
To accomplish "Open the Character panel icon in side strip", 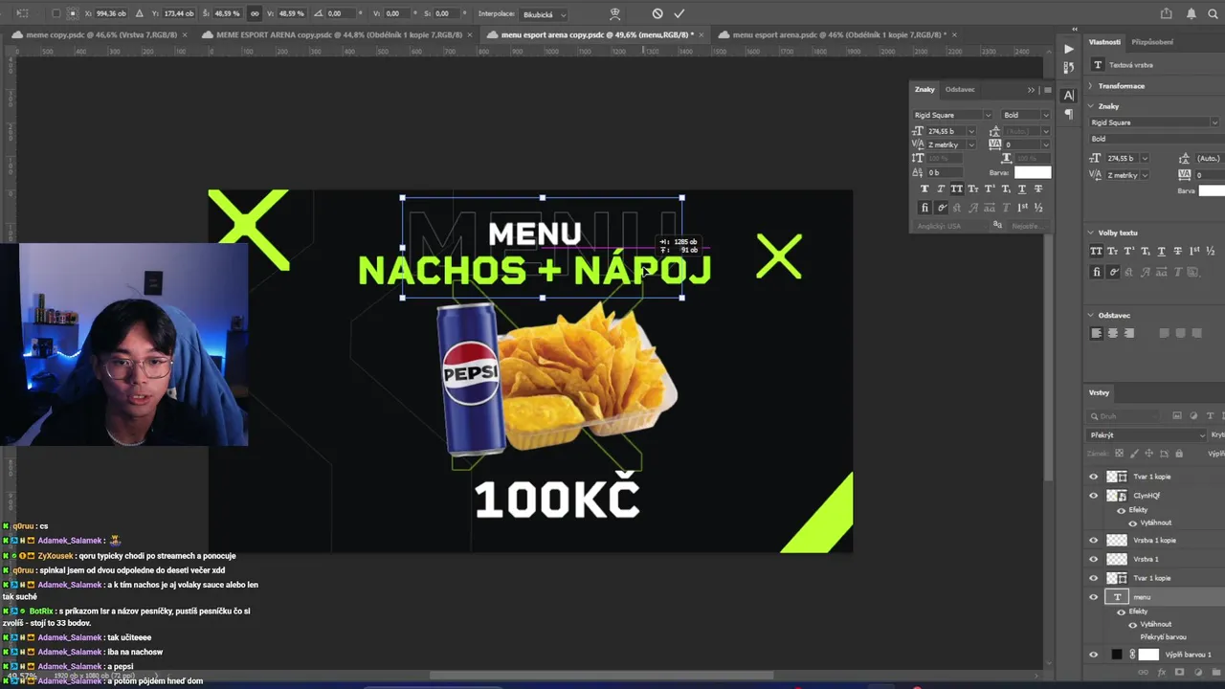I will (x=1069, y=95).
